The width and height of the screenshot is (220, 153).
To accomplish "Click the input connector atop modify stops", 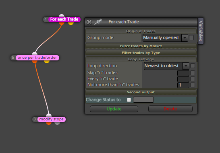I will click(49, 116).
